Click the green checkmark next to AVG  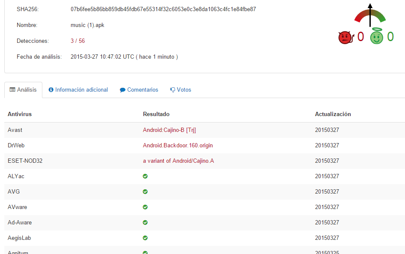145,191
